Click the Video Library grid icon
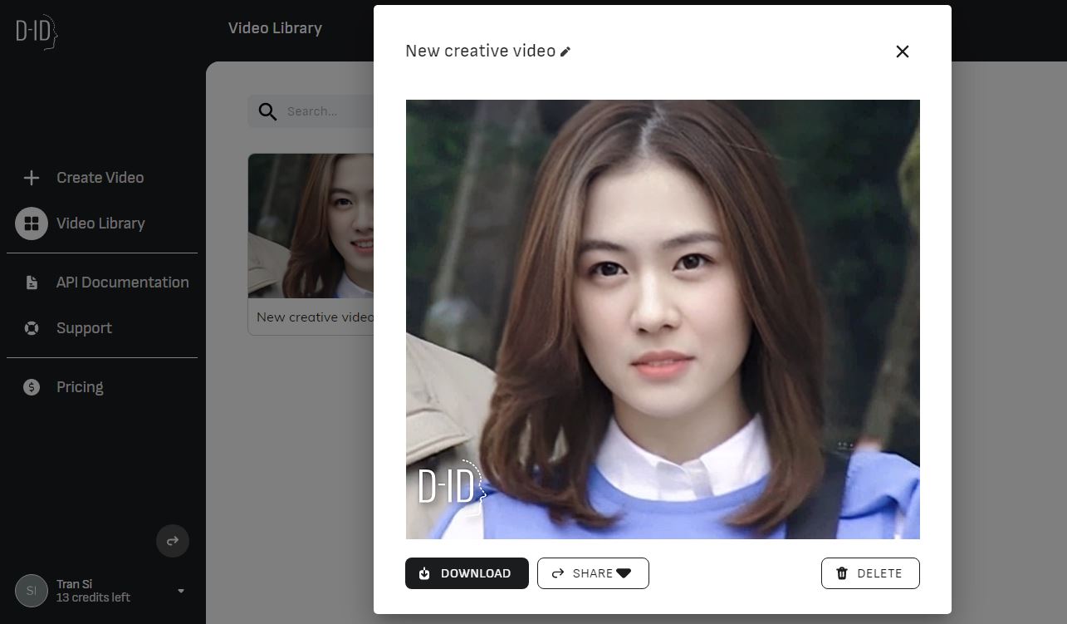 pyautogui.click(x=32, y=224)
